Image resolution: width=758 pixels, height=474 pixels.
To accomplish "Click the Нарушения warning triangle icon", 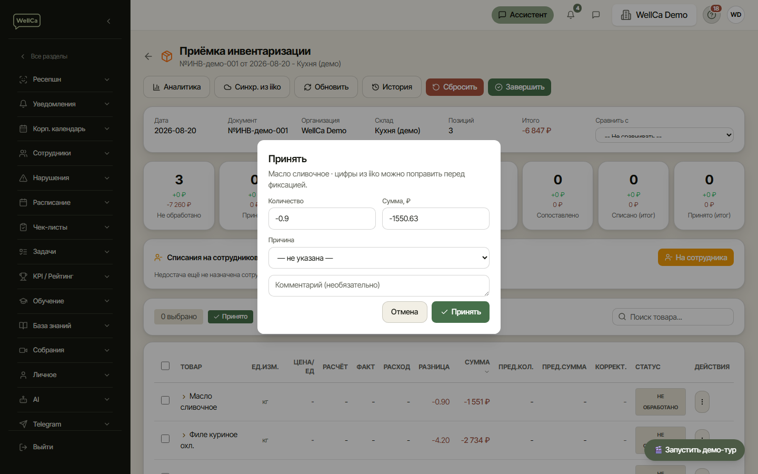I will coord(23,178).
